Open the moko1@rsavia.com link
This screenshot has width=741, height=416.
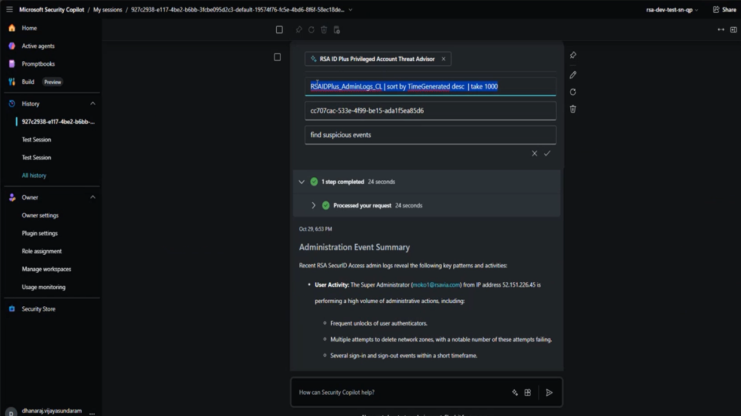tap(436, 284)
